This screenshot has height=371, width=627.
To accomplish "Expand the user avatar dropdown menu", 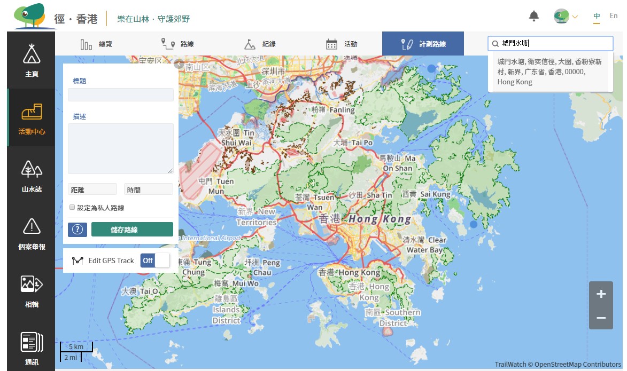I will 567,17.
